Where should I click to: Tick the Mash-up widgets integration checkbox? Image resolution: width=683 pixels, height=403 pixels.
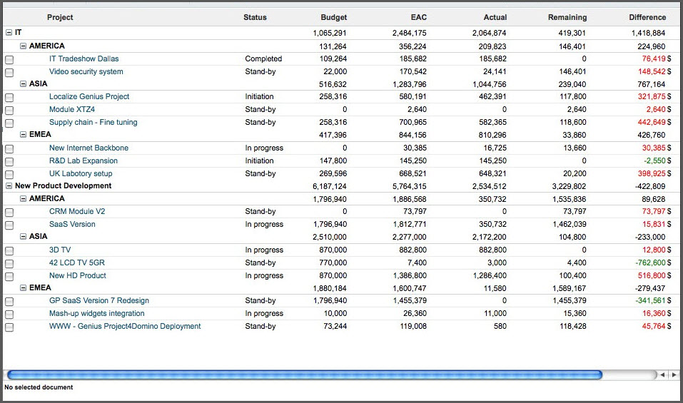coord(9,315)
